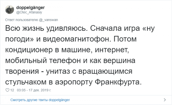Click the word 'Франкфурта' in the tweet
The image size is (172, 105).
click(x=117, y=82)
